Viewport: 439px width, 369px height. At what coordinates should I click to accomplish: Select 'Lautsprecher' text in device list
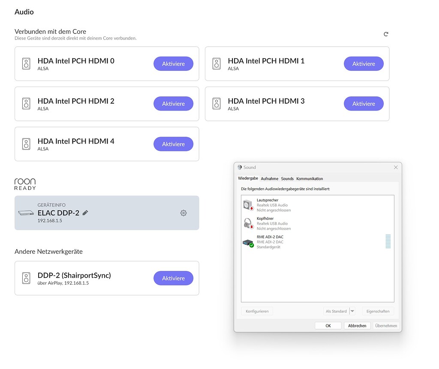click(268, 200)
